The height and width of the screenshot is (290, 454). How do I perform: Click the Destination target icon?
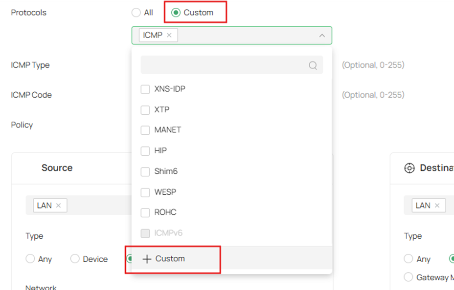[409, 168]
